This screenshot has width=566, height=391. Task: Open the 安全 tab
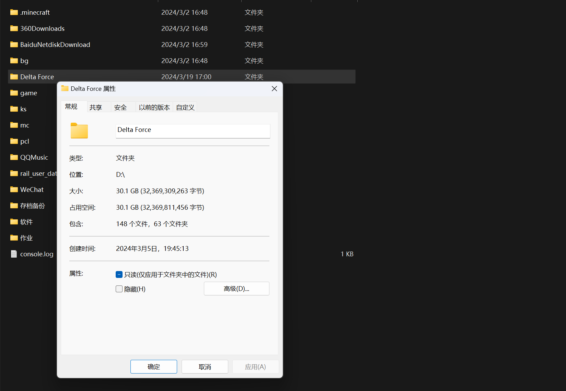[x=120, y=107]
